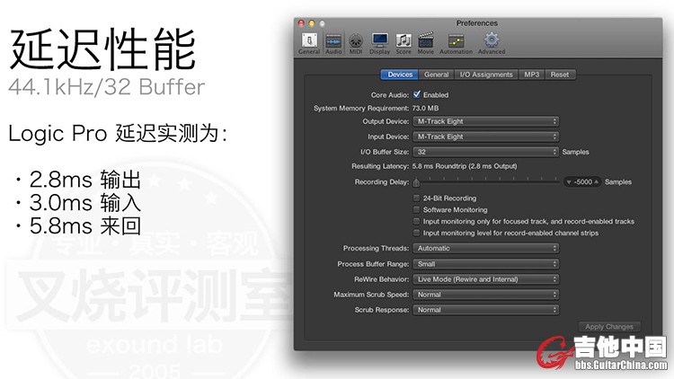
Task: Switch to the MP3 tab
Action: [532, 75]
